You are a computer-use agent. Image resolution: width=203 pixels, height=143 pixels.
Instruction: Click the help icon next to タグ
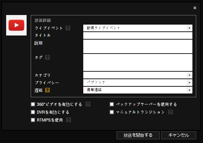(47, 57)
